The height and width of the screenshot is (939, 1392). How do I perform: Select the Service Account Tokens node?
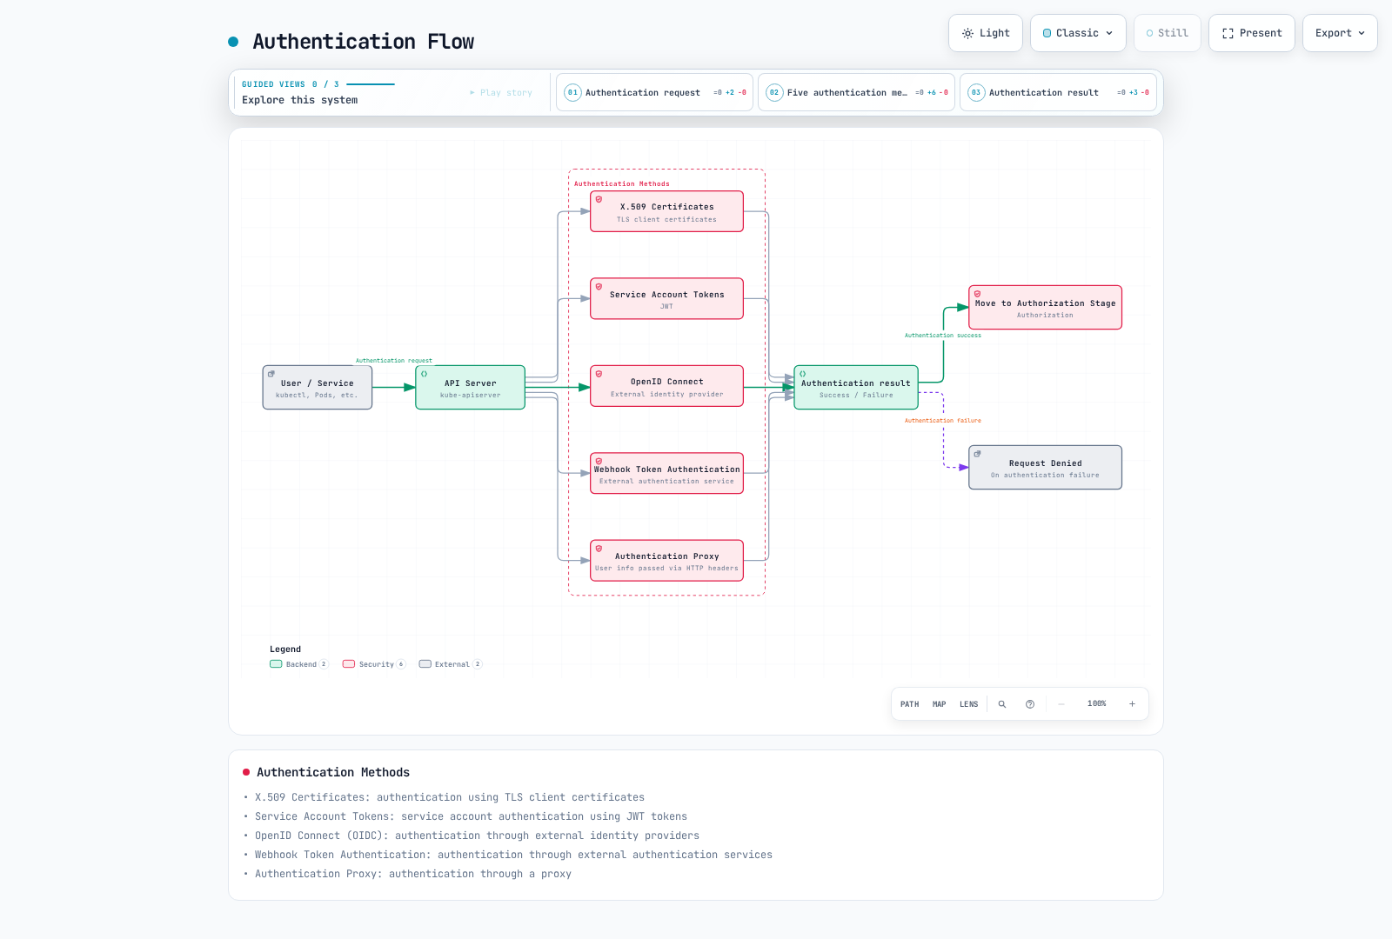pyautogui.click(x=667, y=299)
